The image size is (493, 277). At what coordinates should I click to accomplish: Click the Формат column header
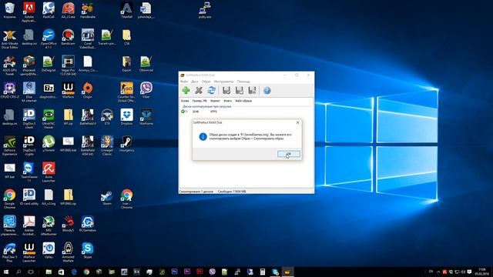(x=215, y=101)
